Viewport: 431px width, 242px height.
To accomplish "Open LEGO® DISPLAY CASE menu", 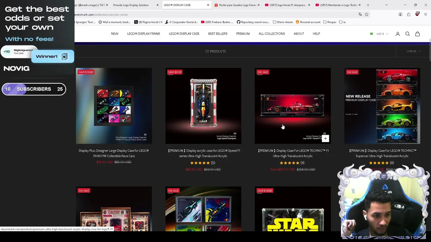I will point(184,34).
